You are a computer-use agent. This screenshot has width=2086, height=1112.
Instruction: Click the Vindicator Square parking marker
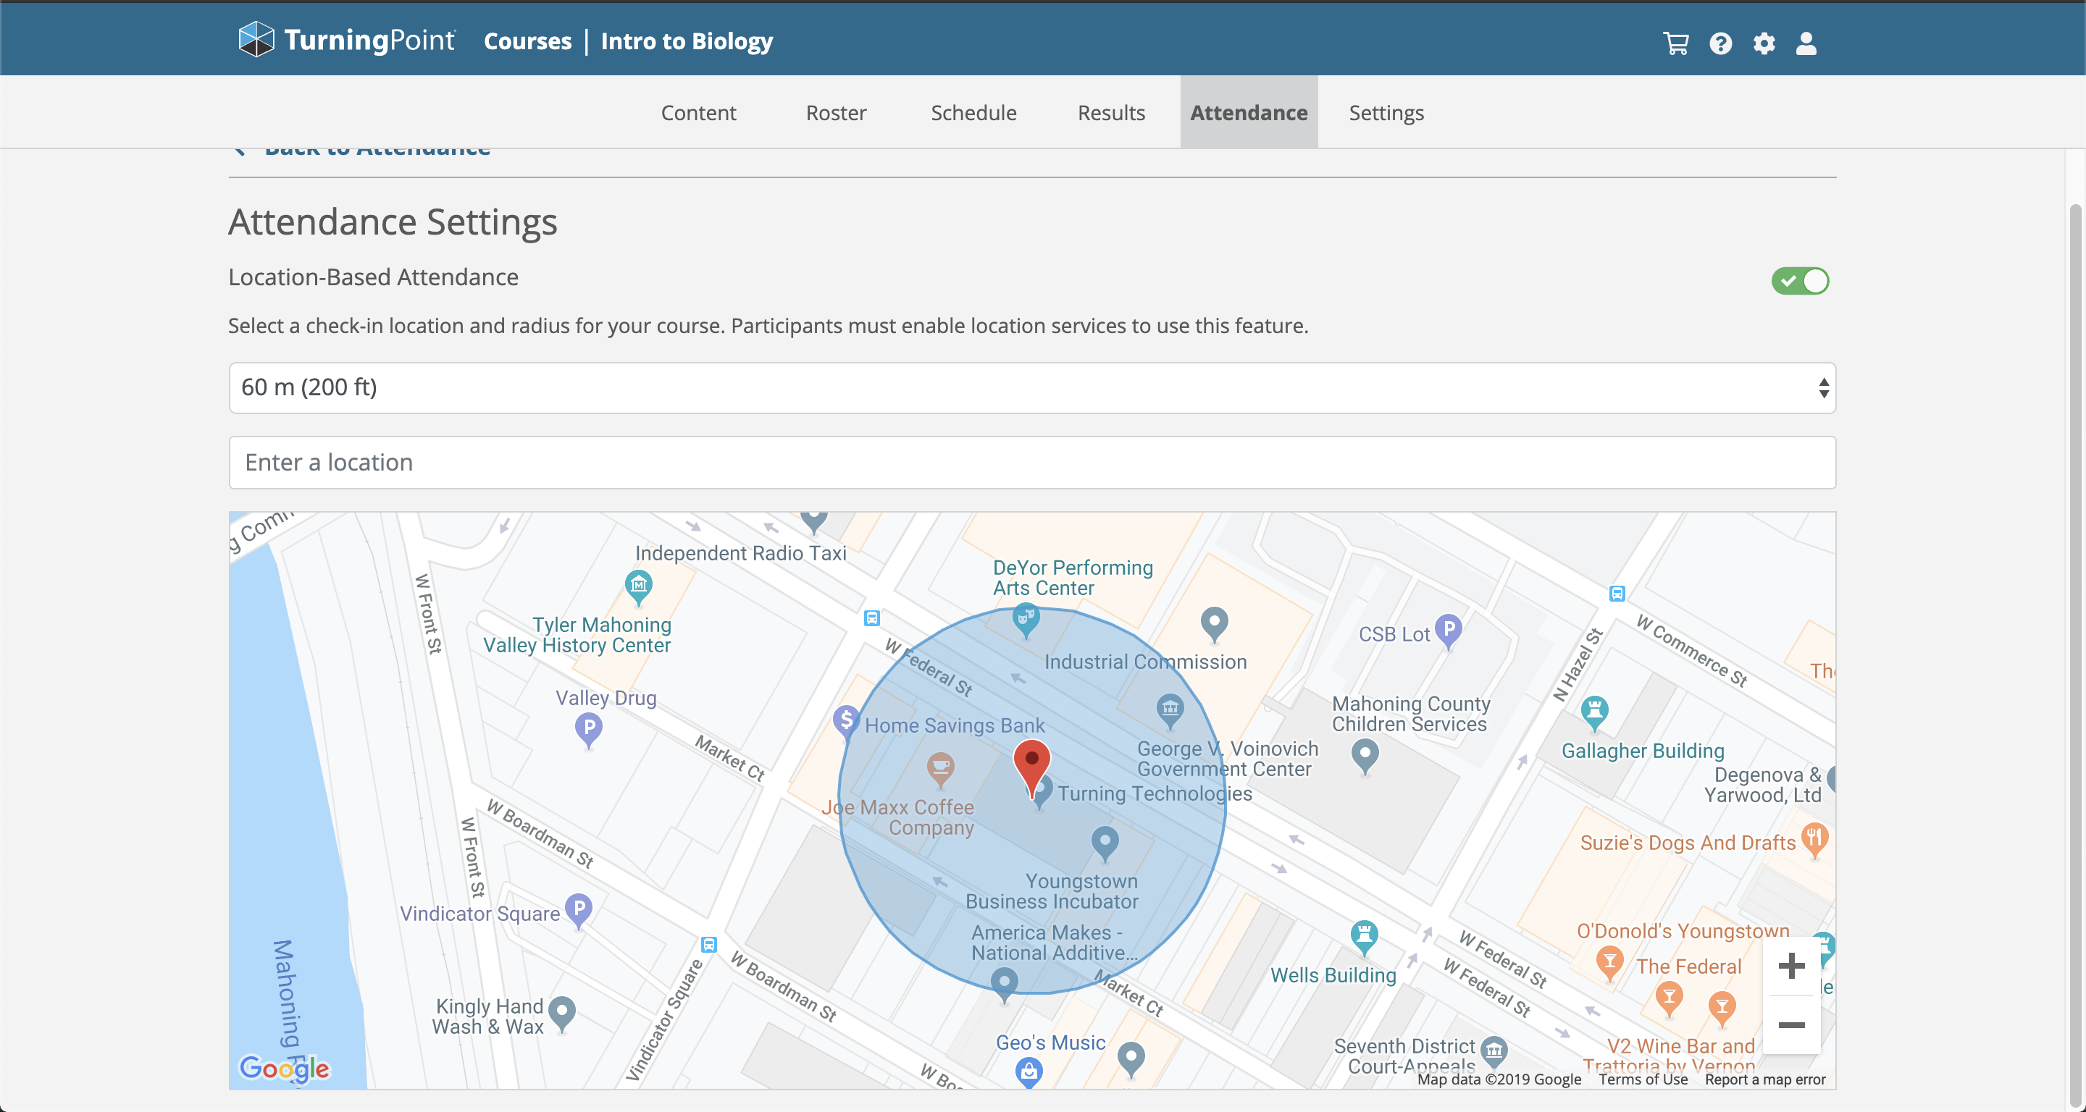point(578,910)
